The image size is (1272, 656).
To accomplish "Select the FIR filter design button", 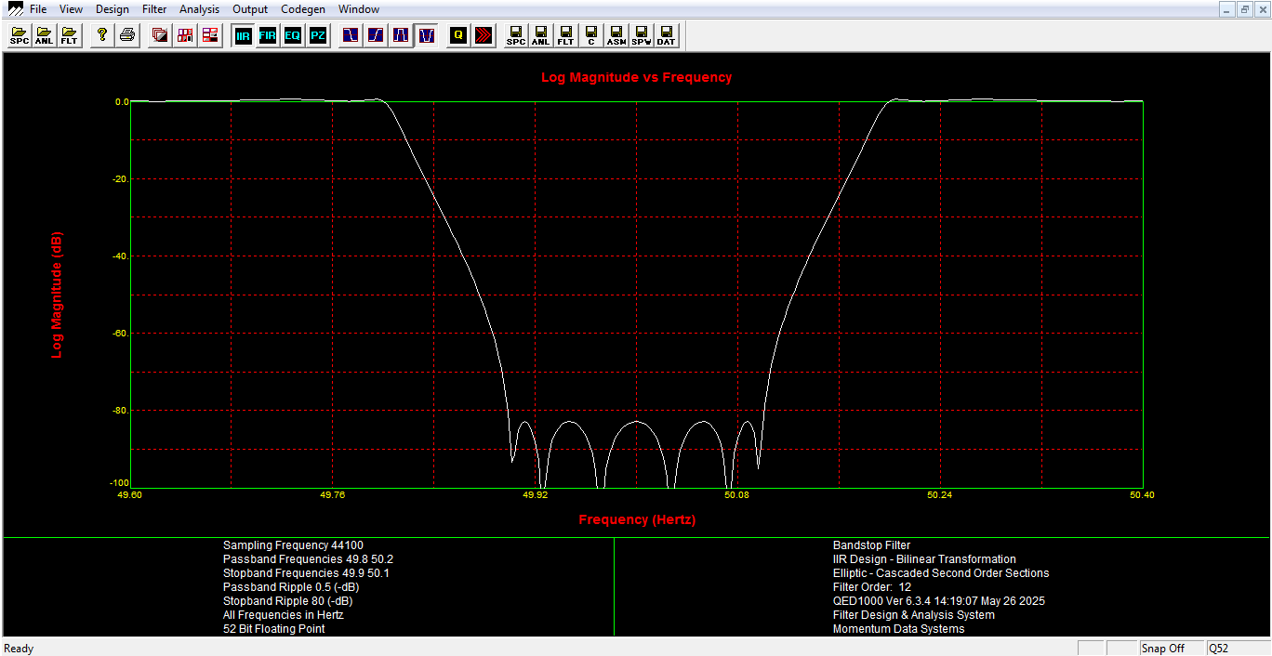I will (268, 36).
